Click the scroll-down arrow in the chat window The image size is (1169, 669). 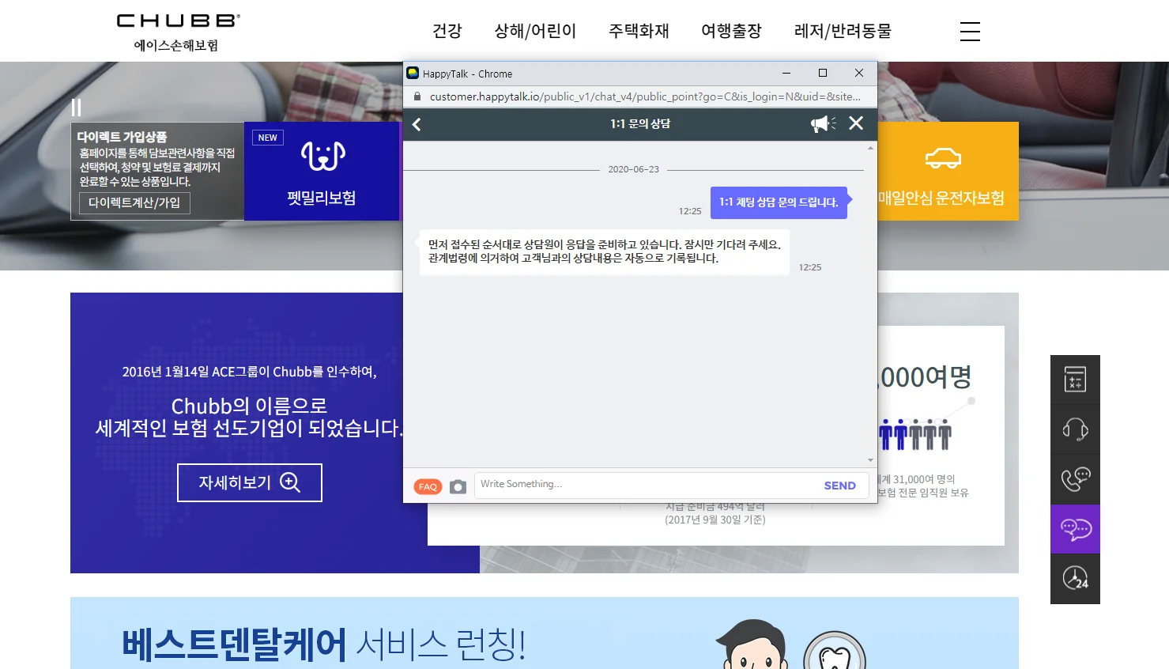click(x=869, y=459)
